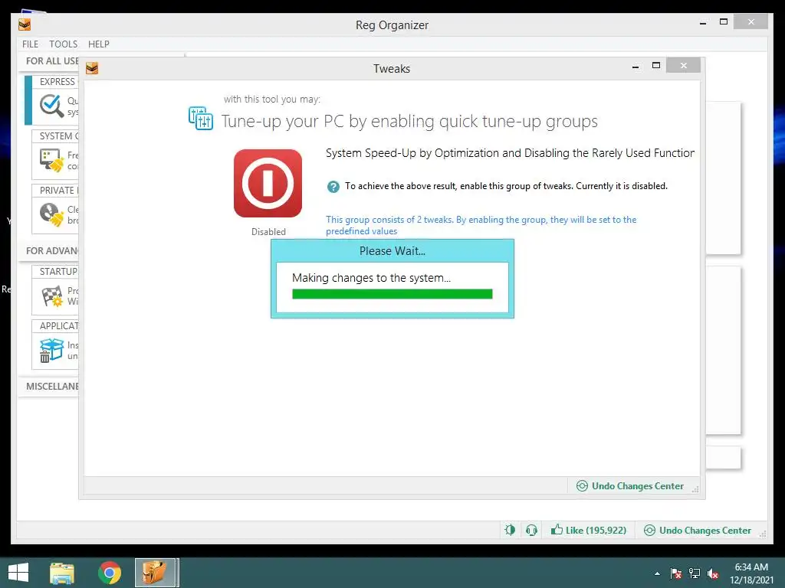Click the Tweaks window app icon
This screenshot has width=785, height=588.
coord(92,68)
